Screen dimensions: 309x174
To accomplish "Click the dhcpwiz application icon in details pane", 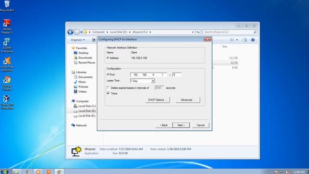I will [76, 151].
